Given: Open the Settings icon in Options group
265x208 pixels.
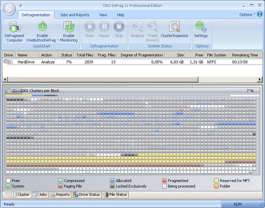Looking at the screenshot, I should [201, 27].
